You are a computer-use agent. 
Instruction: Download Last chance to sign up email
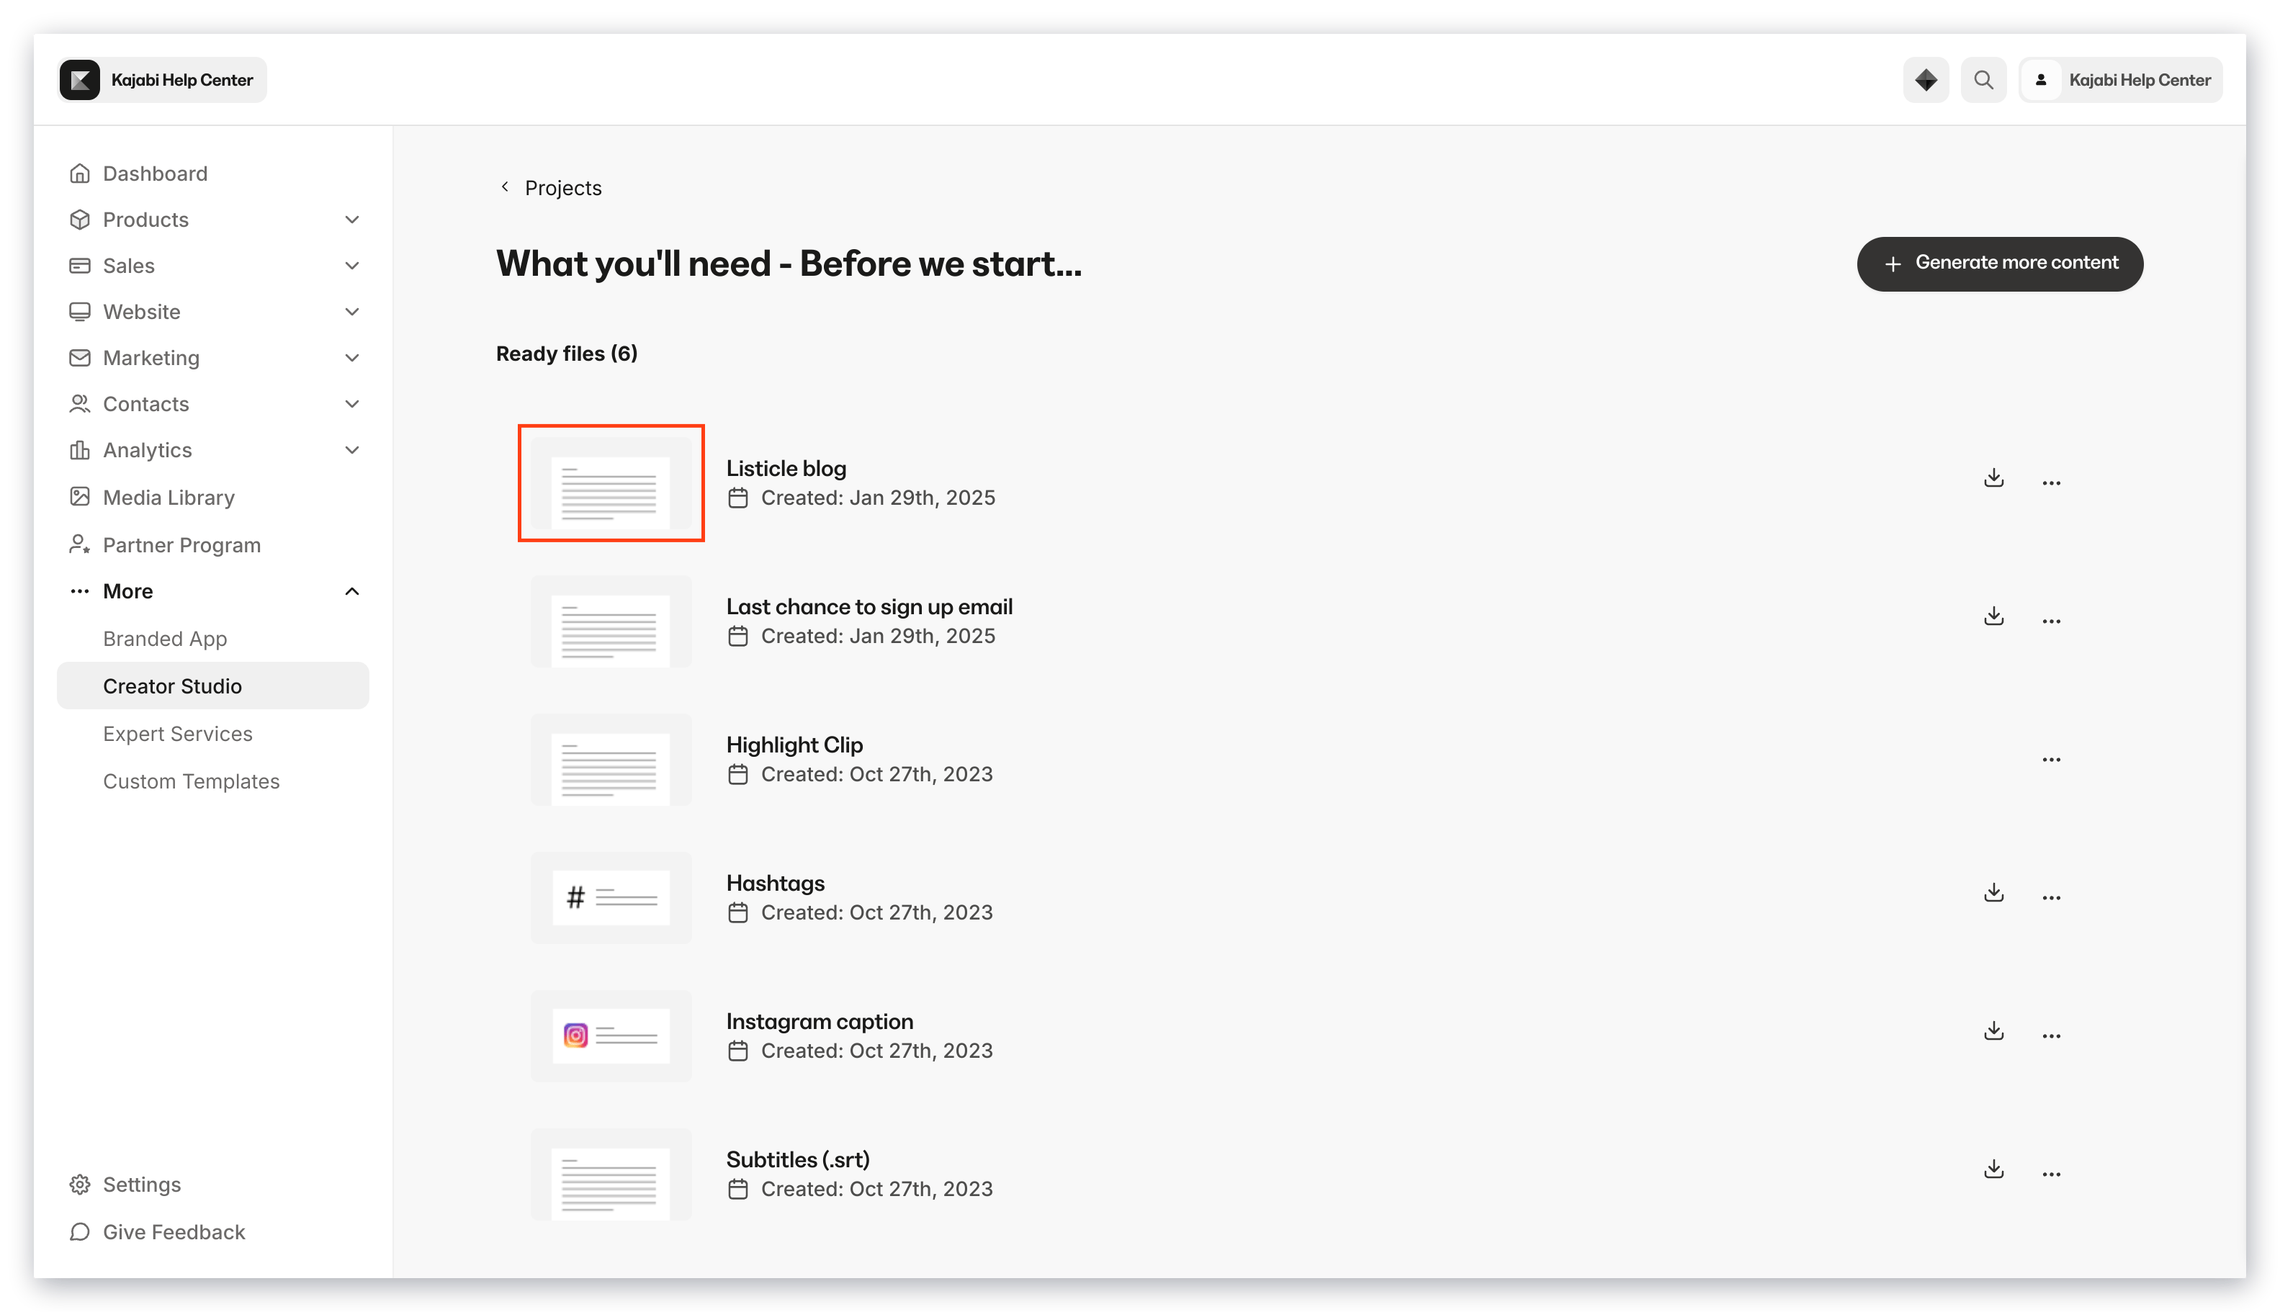coord(1993,616)
